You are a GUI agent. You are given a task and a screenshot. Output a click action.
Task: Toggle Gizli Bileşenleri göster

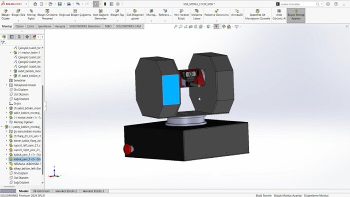point(135,14)
